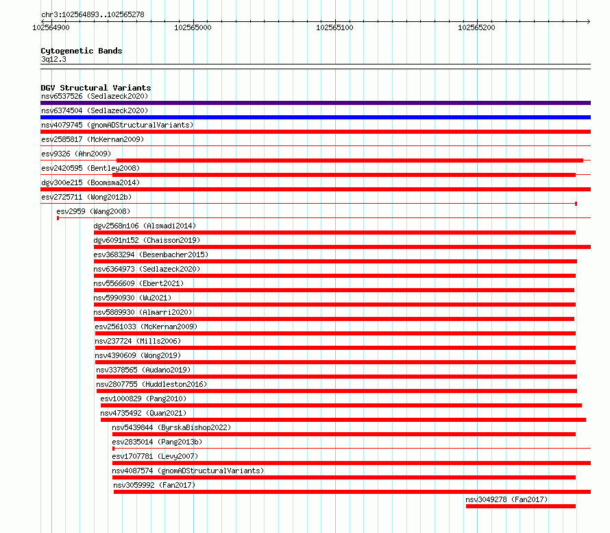This screenshot has width=610, height=533.
Task: Click nsv3049278 (Fan2017) label
Action: pos(507,499)
